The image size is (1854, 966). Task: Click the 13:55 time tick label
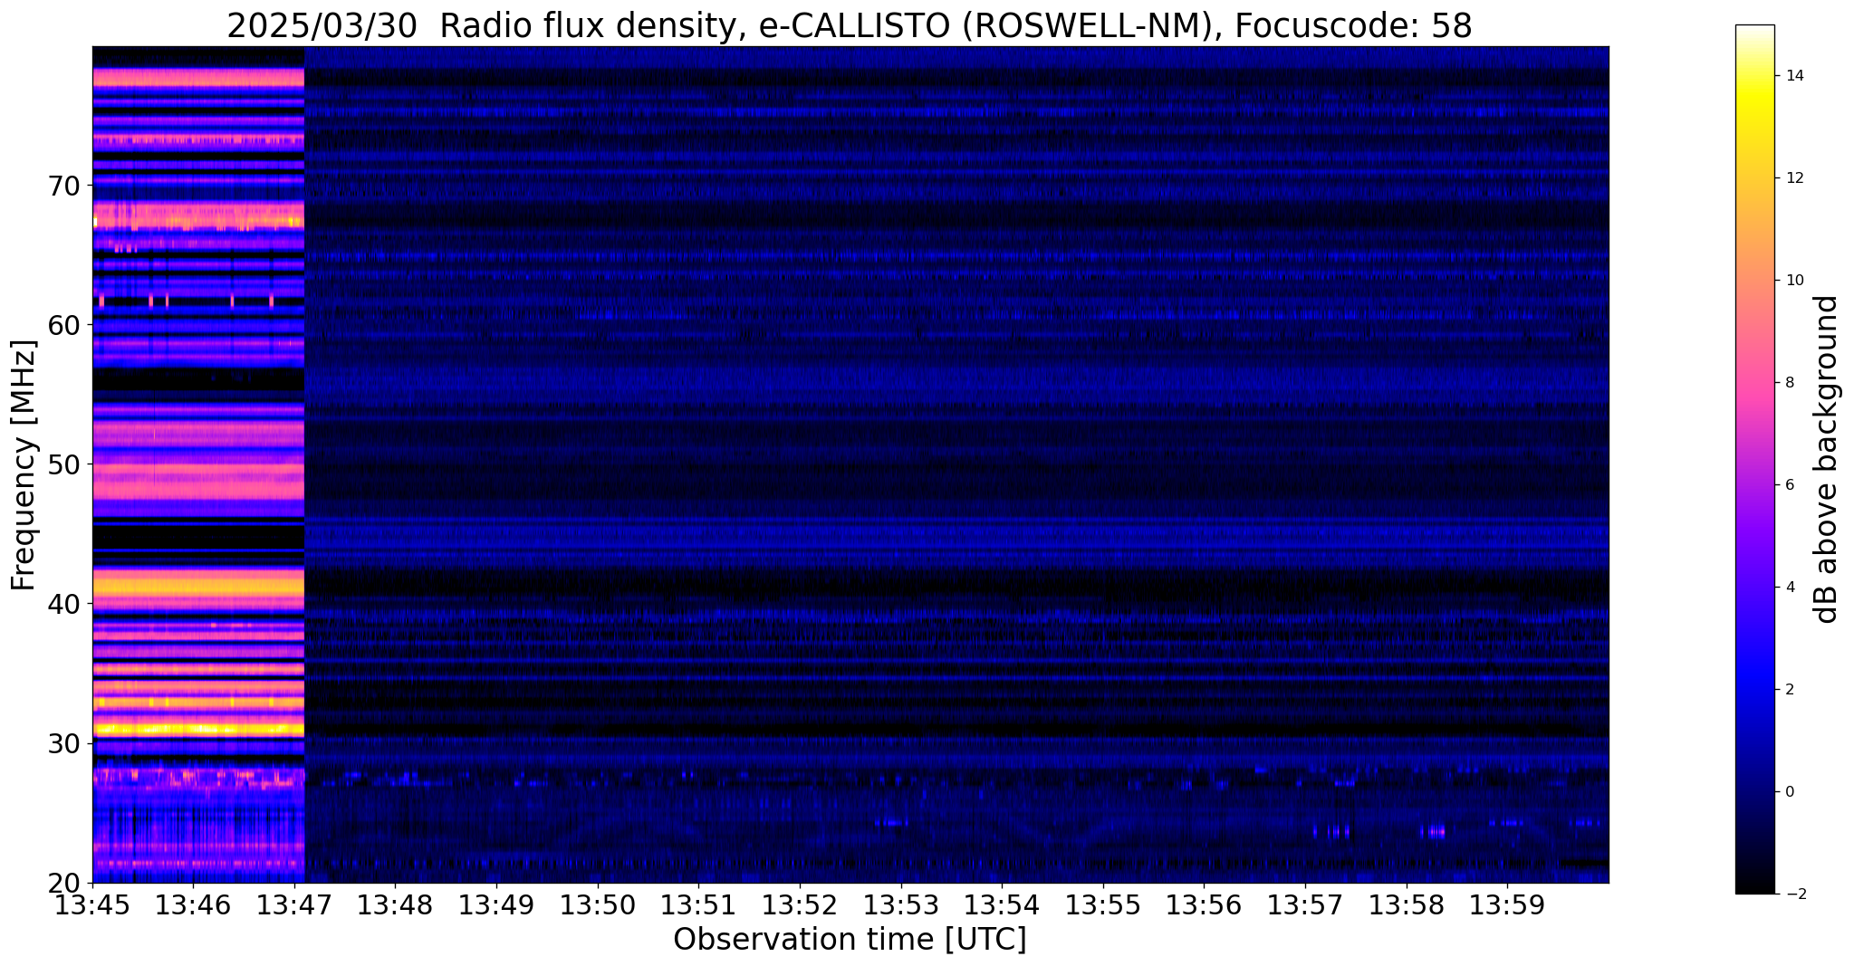tap(1103, 904)
